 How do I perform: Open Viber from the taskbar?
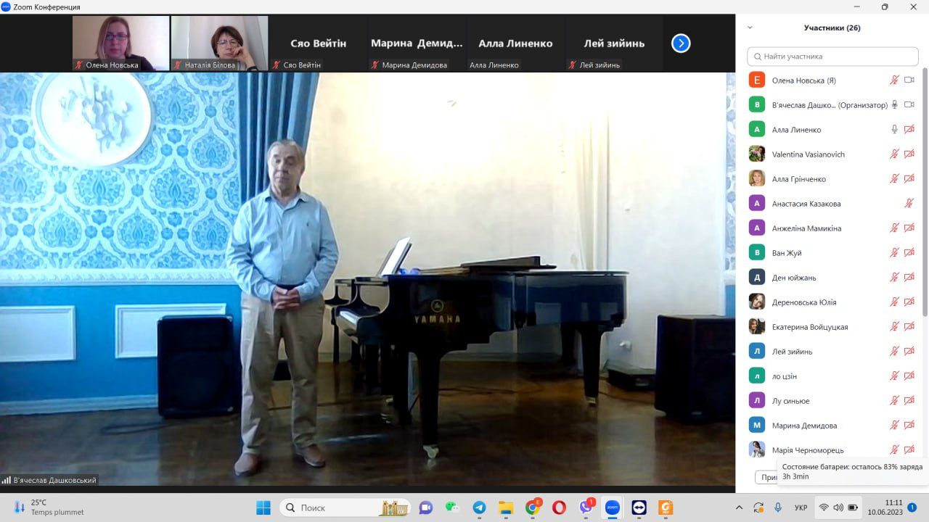586,507
